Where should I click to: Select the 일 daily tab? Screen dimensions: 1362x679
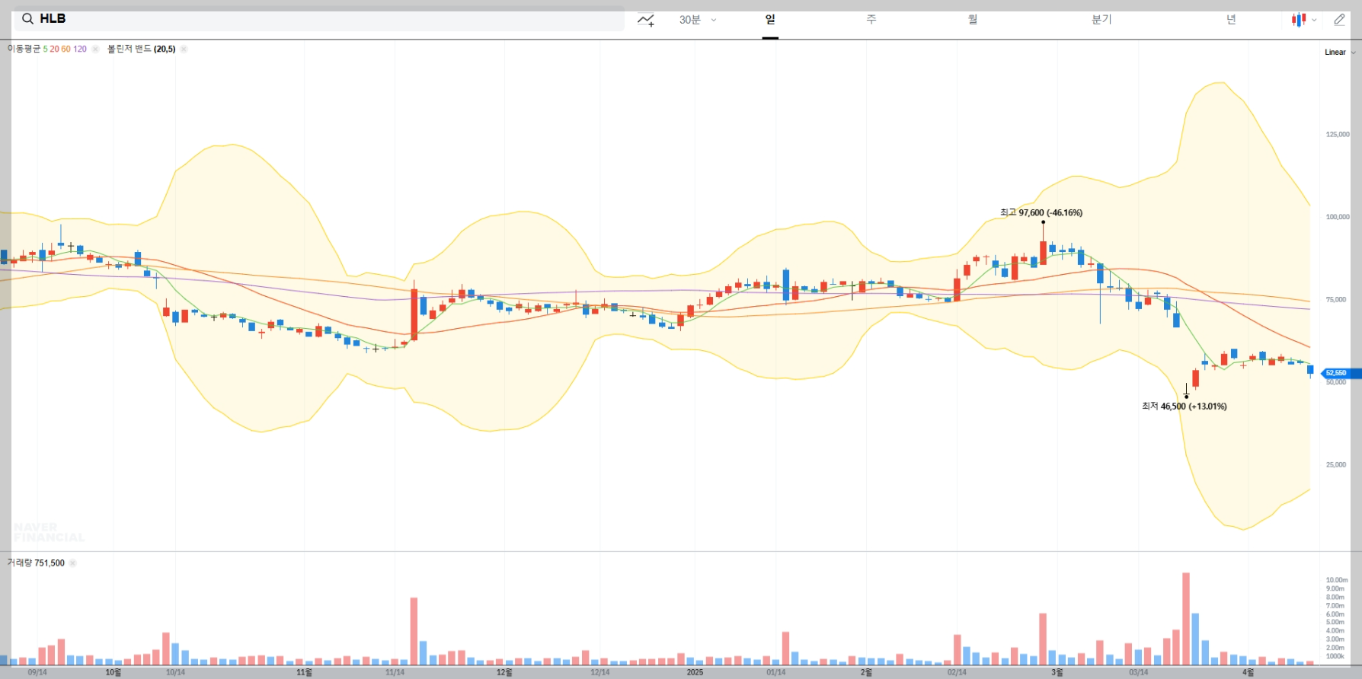point(770,20)
